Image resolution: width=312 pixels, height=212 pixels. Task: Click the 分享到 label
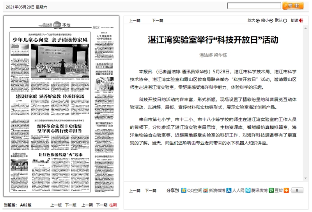pos(172,191)
